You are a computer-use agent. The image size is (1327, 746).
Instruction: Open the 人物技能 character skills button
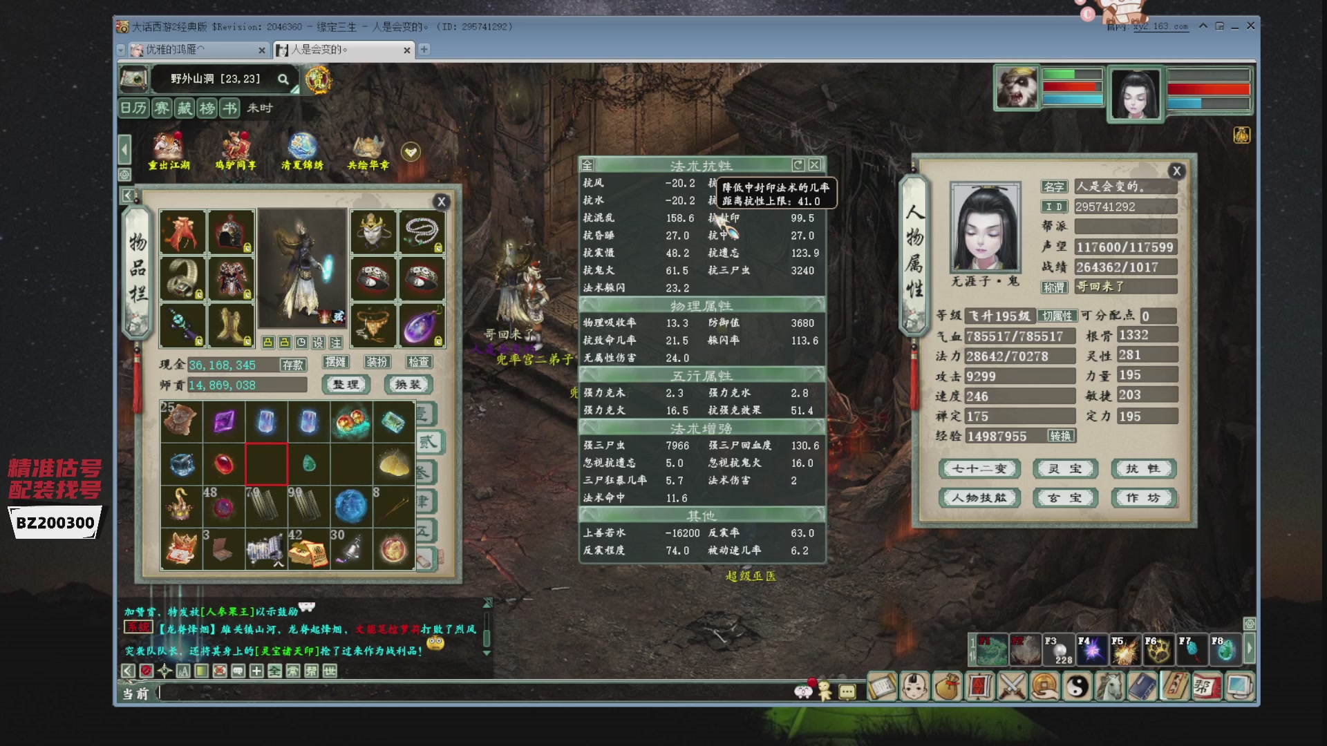[979, 498]
